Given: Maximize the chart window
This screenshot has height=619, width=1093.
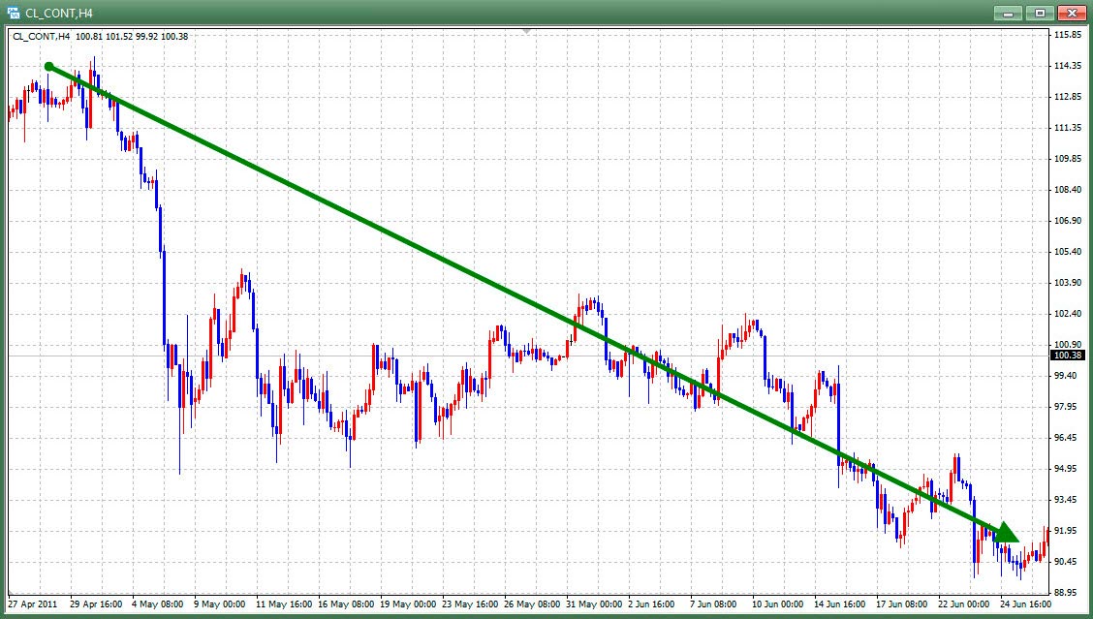Looking at the screenshot, I should point(1041,13).
